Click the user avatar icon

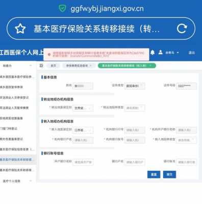[161, 52]
